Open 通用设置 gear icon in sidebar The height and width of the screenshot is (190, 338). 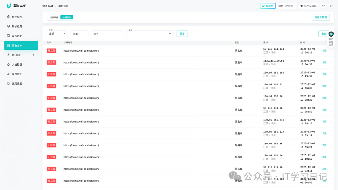point(8,84)
